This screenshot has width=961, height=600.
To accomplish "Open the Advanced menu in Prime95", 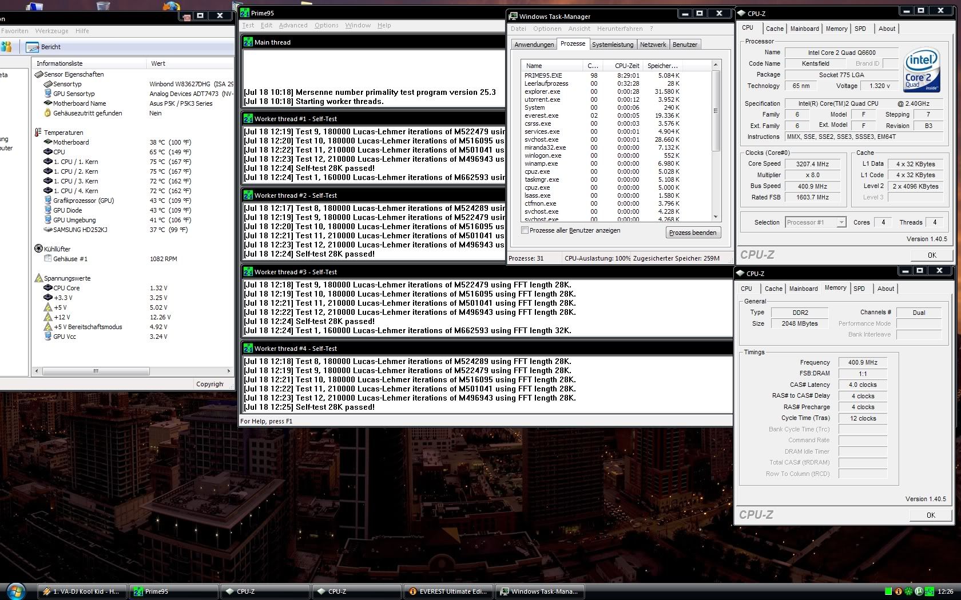I will pos(293,25).
